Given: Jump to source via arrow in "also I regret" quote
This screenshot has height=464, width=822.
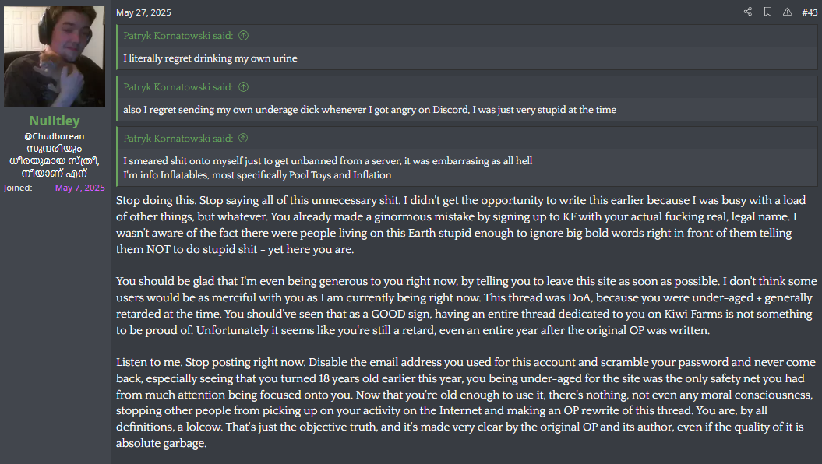Looking at the screenshot, I should tap(243, 87).
